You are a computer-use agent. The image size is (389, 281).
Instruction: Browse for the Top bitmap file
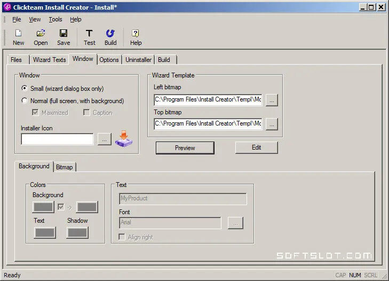(272, 124)
